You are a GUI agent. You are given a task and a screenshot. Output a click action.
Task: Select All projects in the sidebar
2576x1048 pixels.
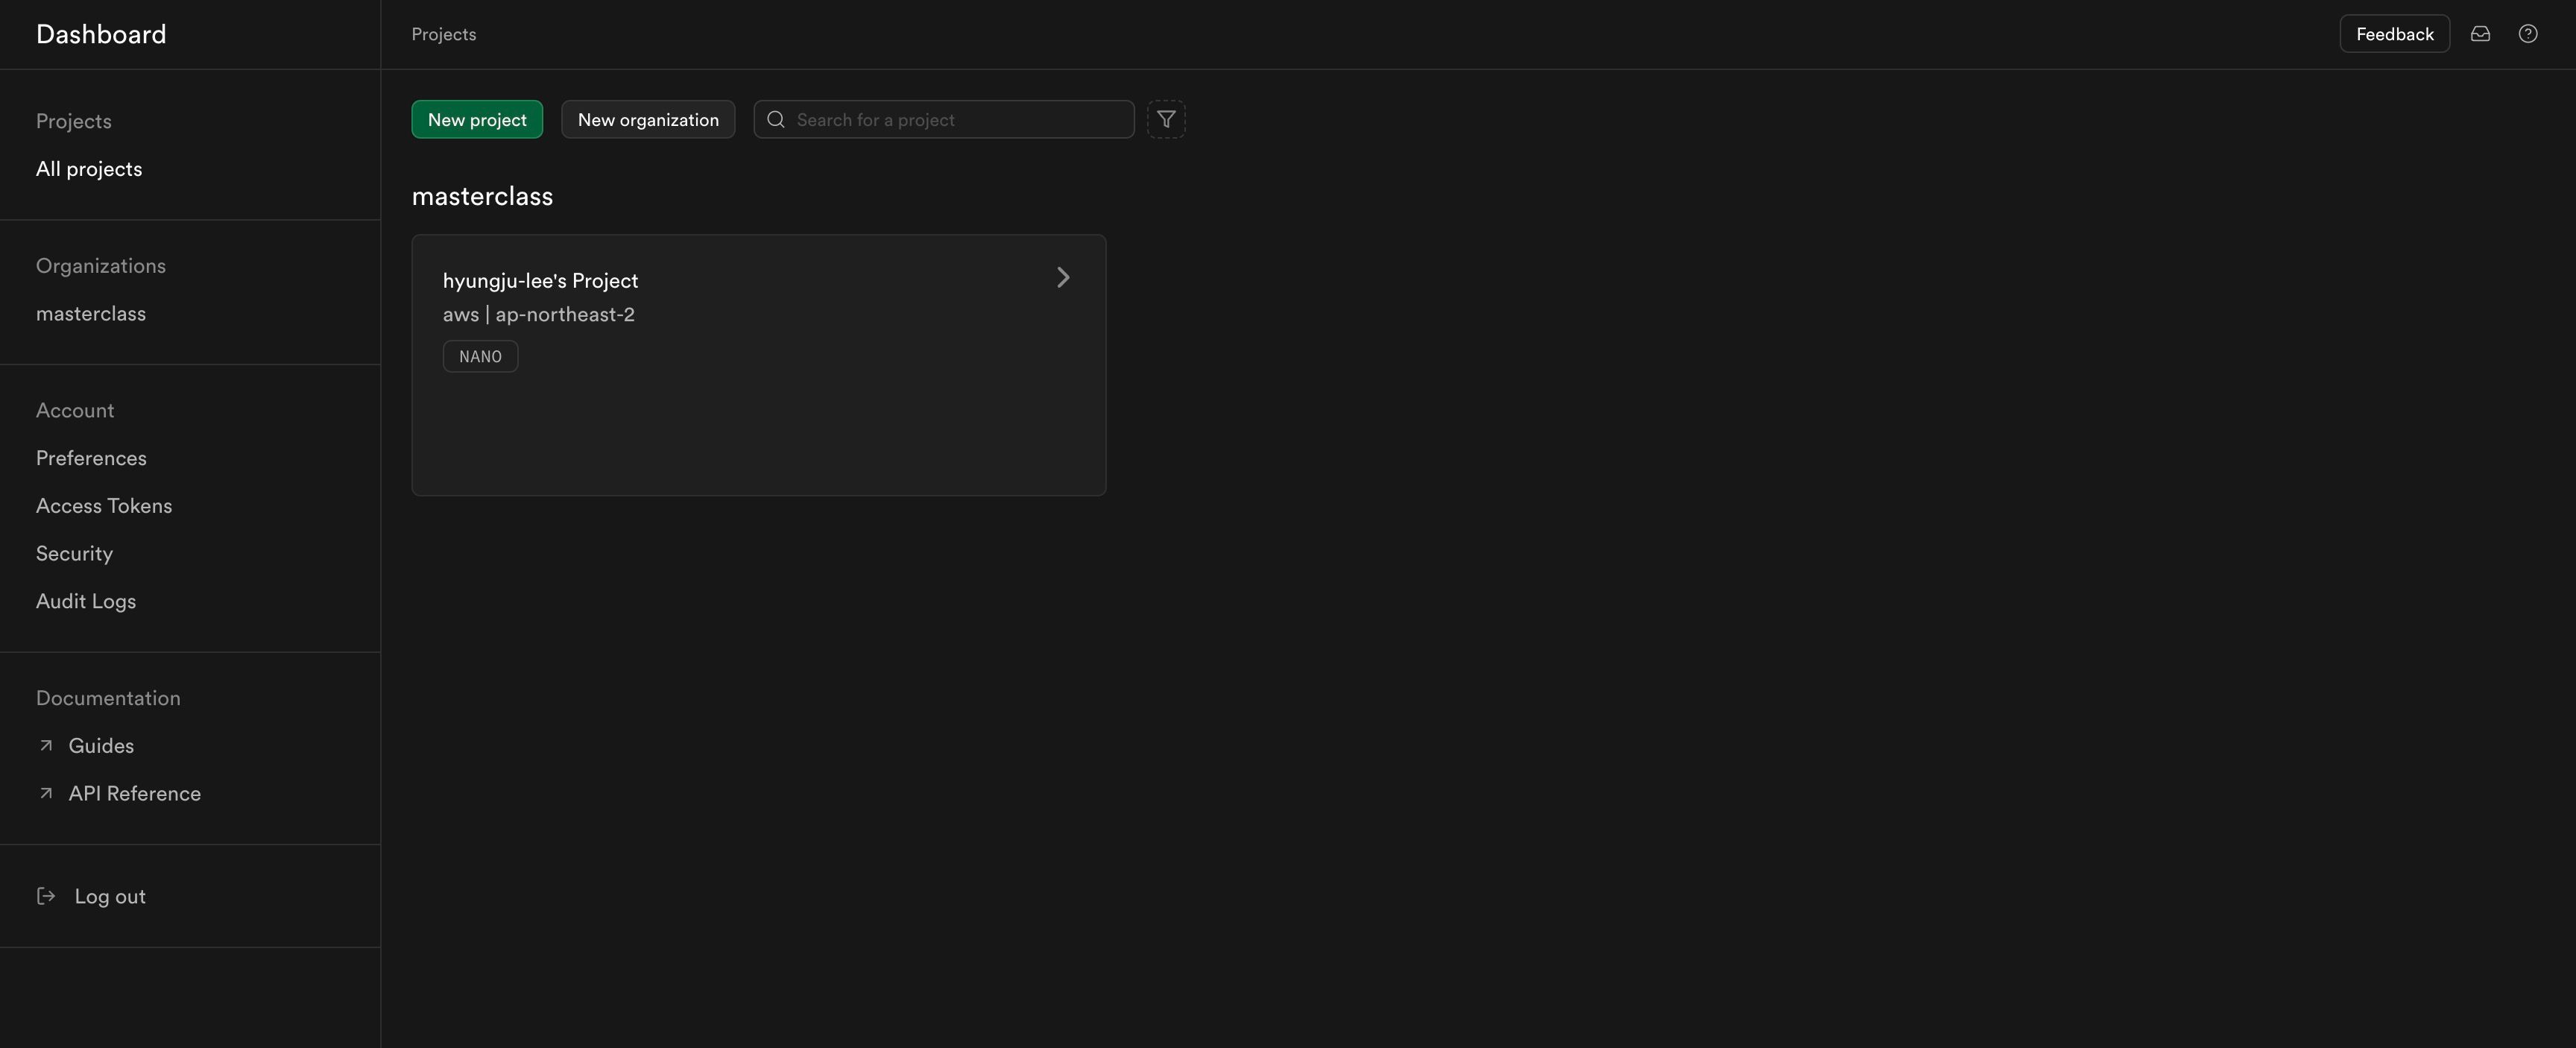pyautogui.click(x=89, y=169)
